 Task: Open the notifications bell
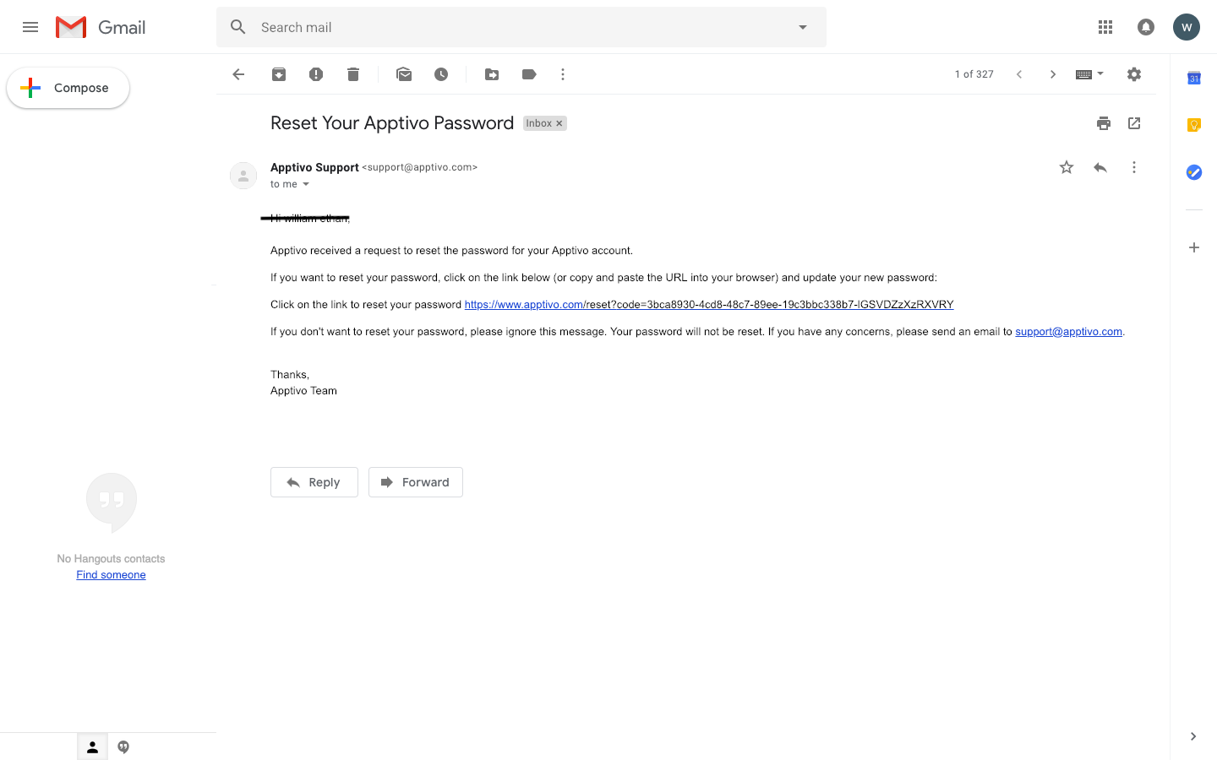tap(1146, 27)
